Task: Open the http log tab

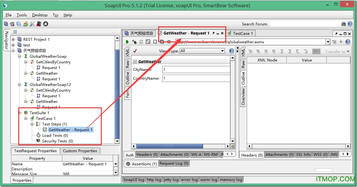Action: pos(154,180)
